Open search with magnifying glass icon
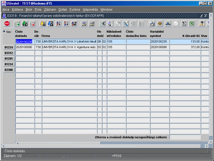Image resolution: width=214 pixels, height=161 pixels. [126, 24]
